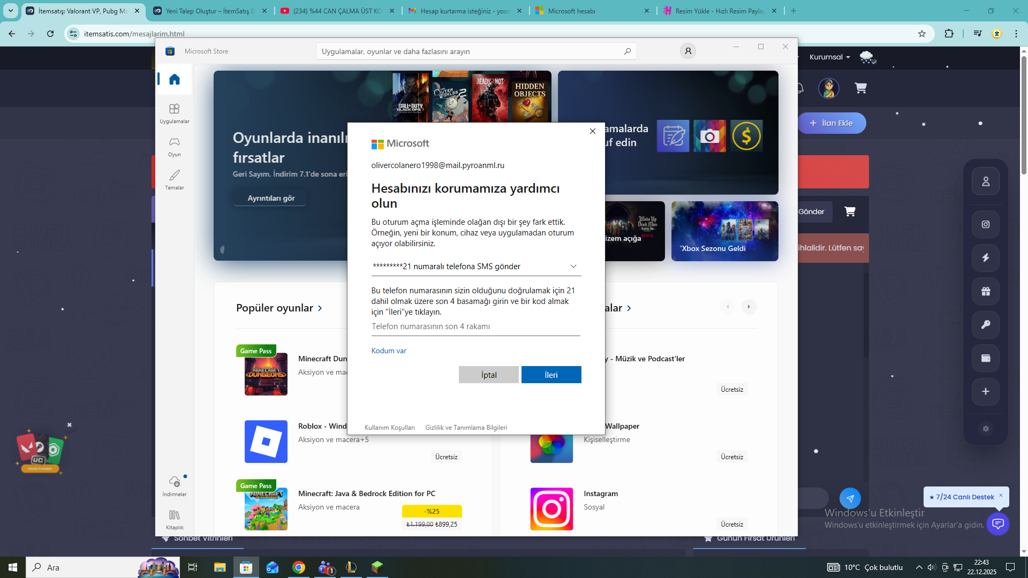Click key icon in site side panel
This screenshot has height=578, width=1028.
(x=986, y=325)
